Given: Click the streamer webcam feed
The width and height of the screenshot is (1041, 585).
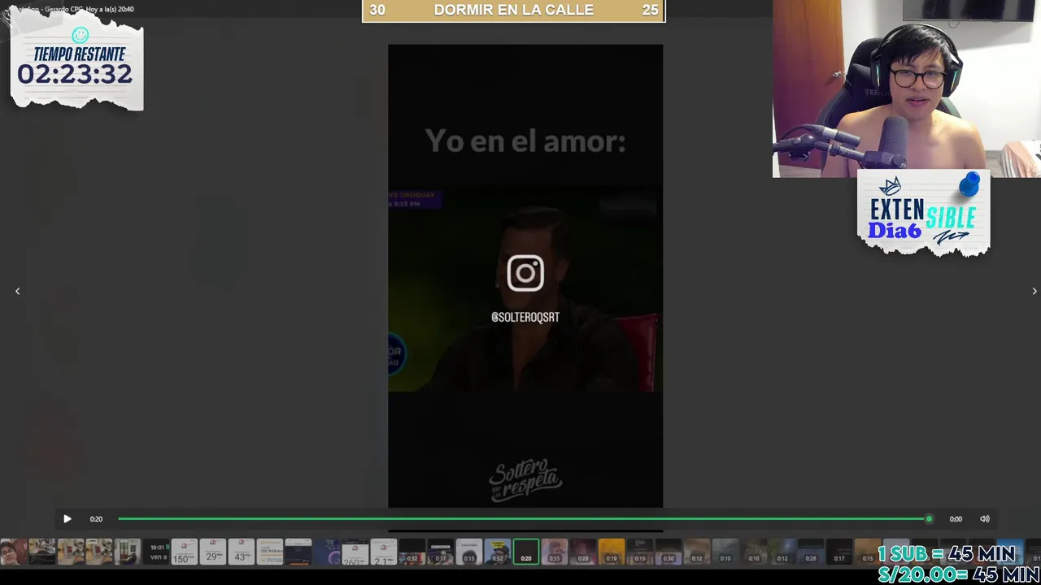Looking at the screenshot, I should pos(907,88).
